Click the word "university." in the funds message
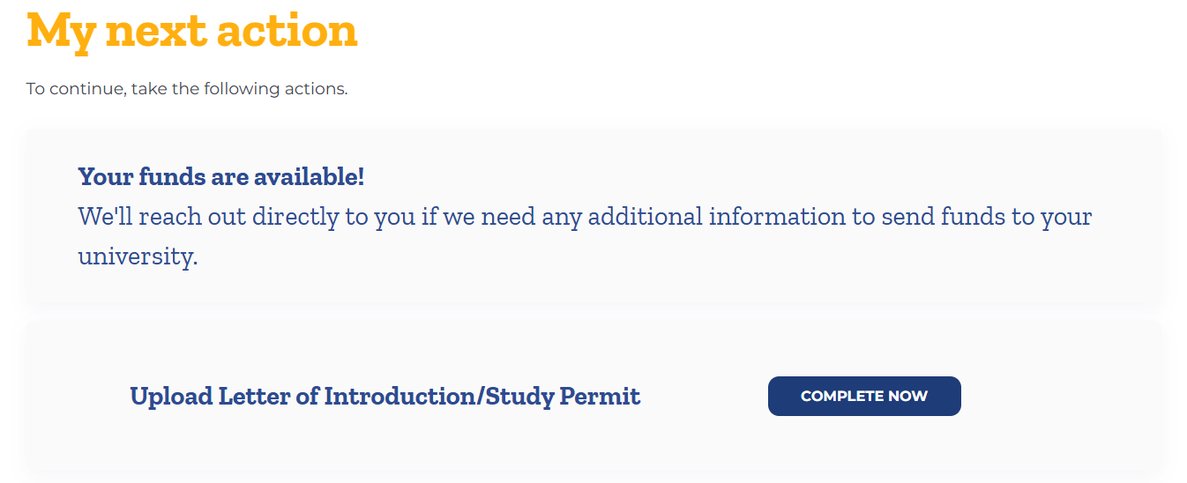The image size is (1187, 483). (138, 256)
